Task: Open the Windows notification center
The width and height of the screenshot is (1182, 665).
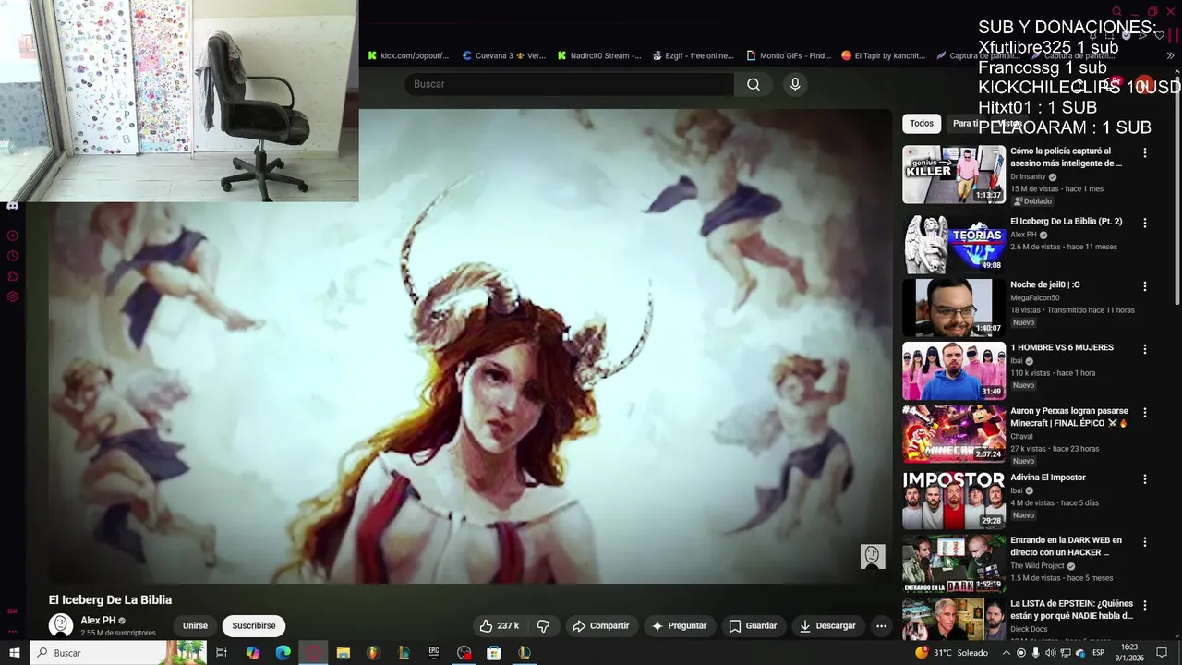Action: (x=1162, y=653)
